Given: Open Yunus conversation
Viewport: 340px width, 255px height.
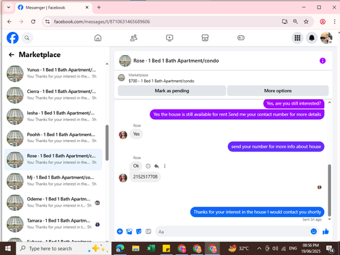Looking at the screenshot, I should [54, 73].
